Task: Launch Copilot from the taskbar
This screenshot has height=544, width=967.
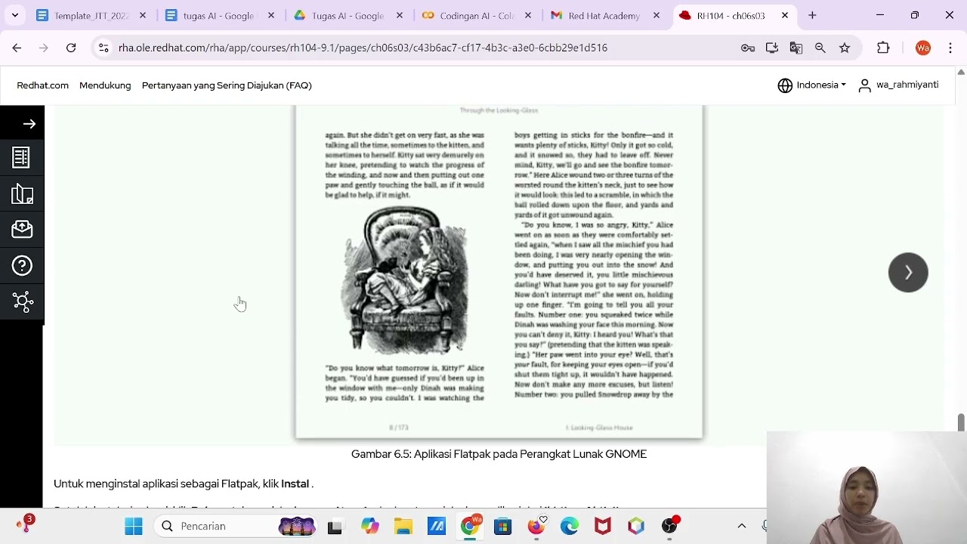Action: click(x=369, y=526)
